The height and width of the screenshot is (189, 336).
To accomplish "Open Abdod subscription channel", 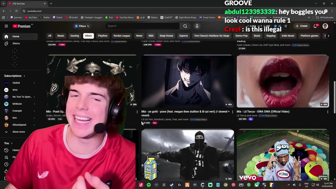I will click(20, 83).
